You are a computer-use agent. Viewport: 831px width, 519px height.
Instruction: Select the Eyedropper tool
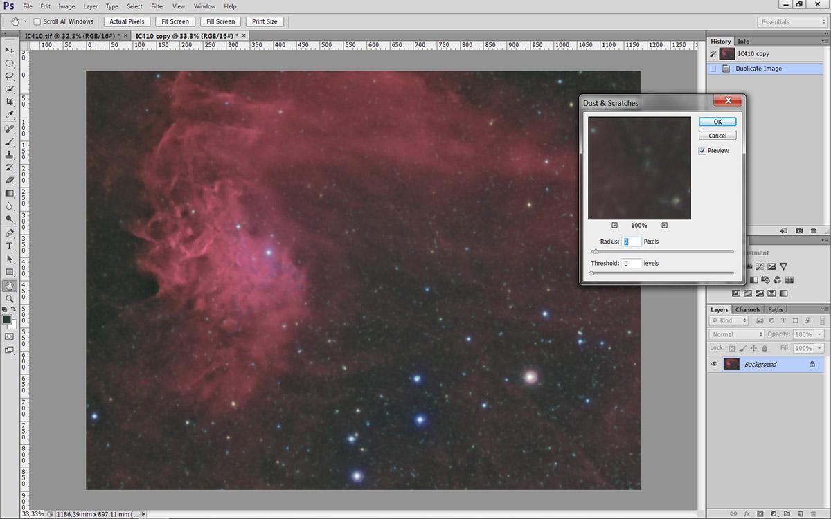[10, 115]
